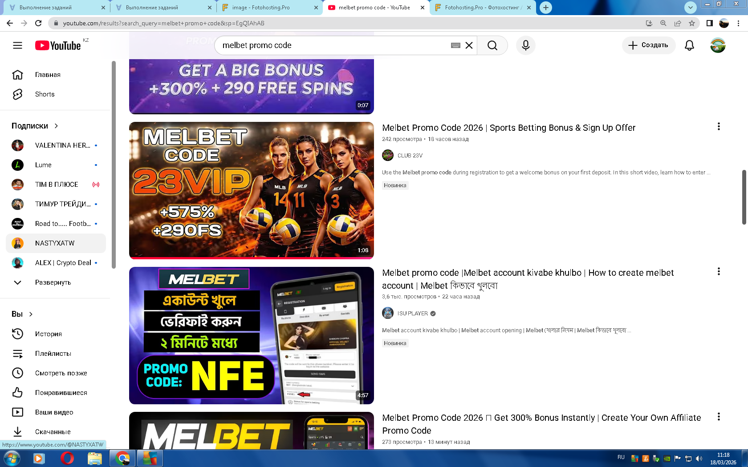Open video titled Melbet account kivabe khulbo
Image resolution: width=748 pixels, height=467 pixels.
pos(528,279)
